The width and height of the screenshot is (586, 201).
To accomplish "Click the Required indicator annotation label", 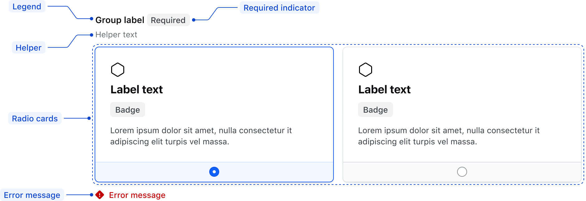I will coord(279,8).
